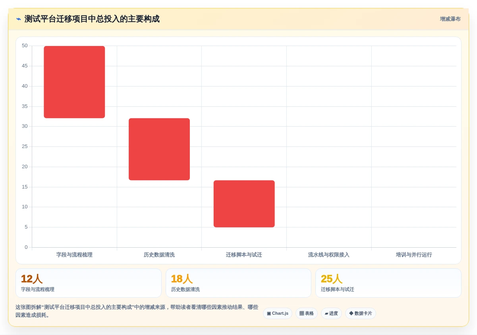Screen dimensions: 477x335
Task: Click the red bar for 字段与流程梳理
Action: point(74,82)
